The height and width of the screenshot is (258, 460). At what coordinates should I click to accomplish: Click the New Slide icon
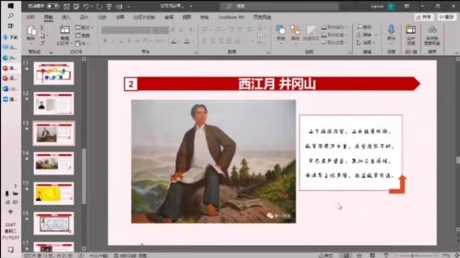(x=64, y=32)
